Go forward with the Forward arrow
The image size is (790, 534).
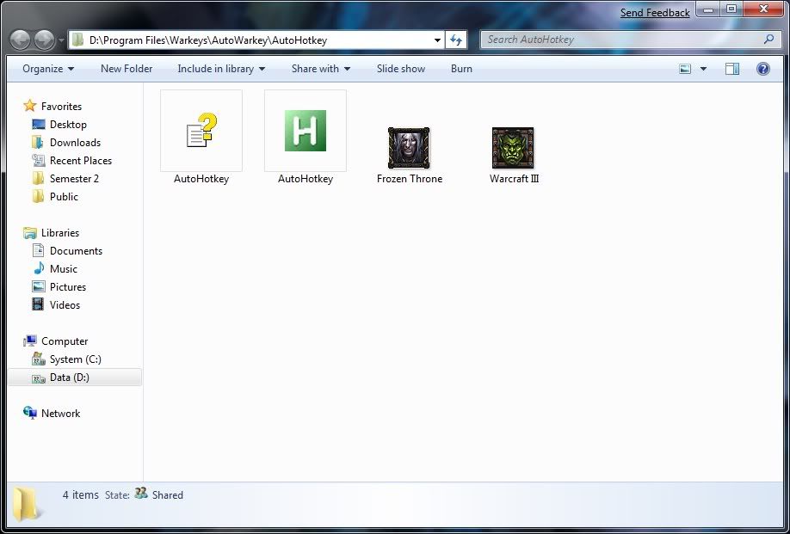point(45,40)
